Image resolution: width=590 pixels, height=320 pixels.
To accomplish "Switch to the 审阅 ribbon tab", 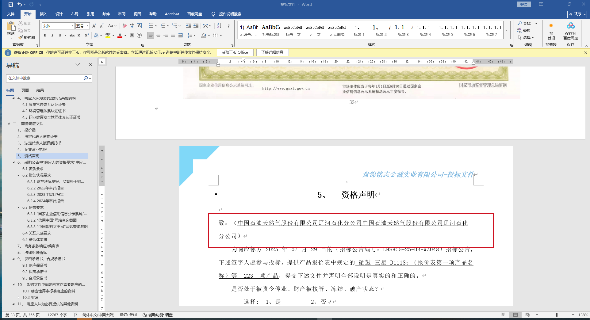I will 122,14.
